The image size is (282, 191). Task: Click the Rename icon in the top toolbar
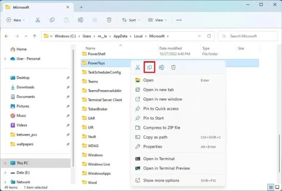pyautogui.click(x=80, y=20)
